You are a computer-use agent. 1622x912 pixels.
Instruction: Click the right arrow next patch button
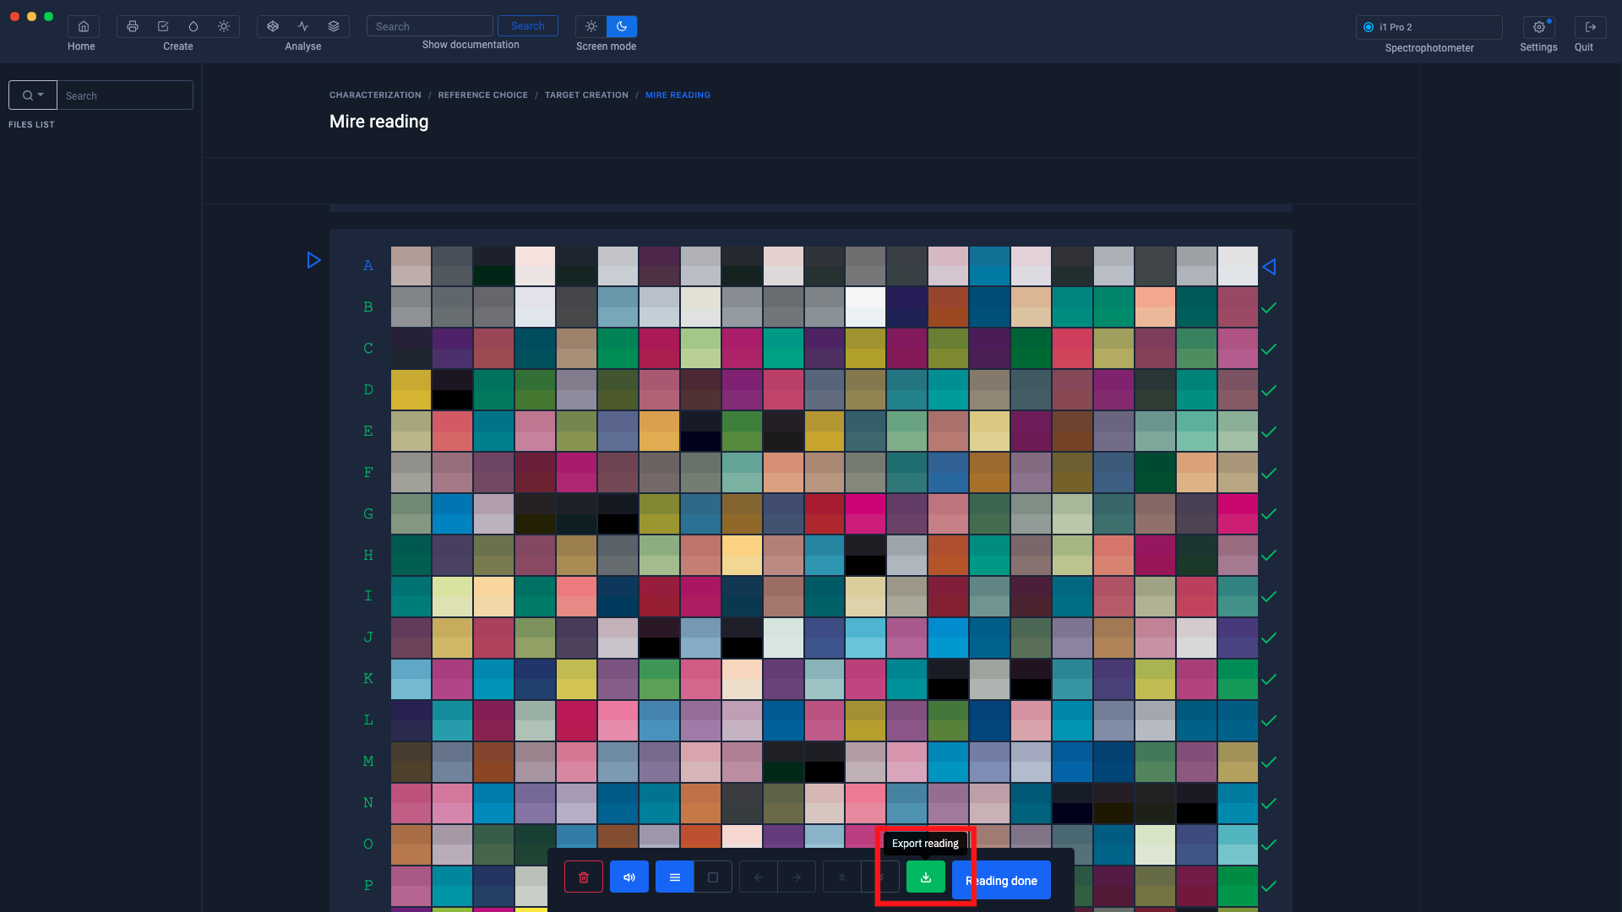click(x=797, y=877)
